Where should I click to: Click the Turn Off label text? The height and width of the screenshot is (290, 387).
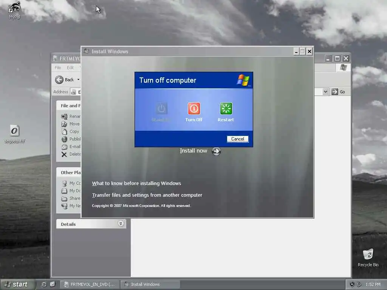(194, 120)
